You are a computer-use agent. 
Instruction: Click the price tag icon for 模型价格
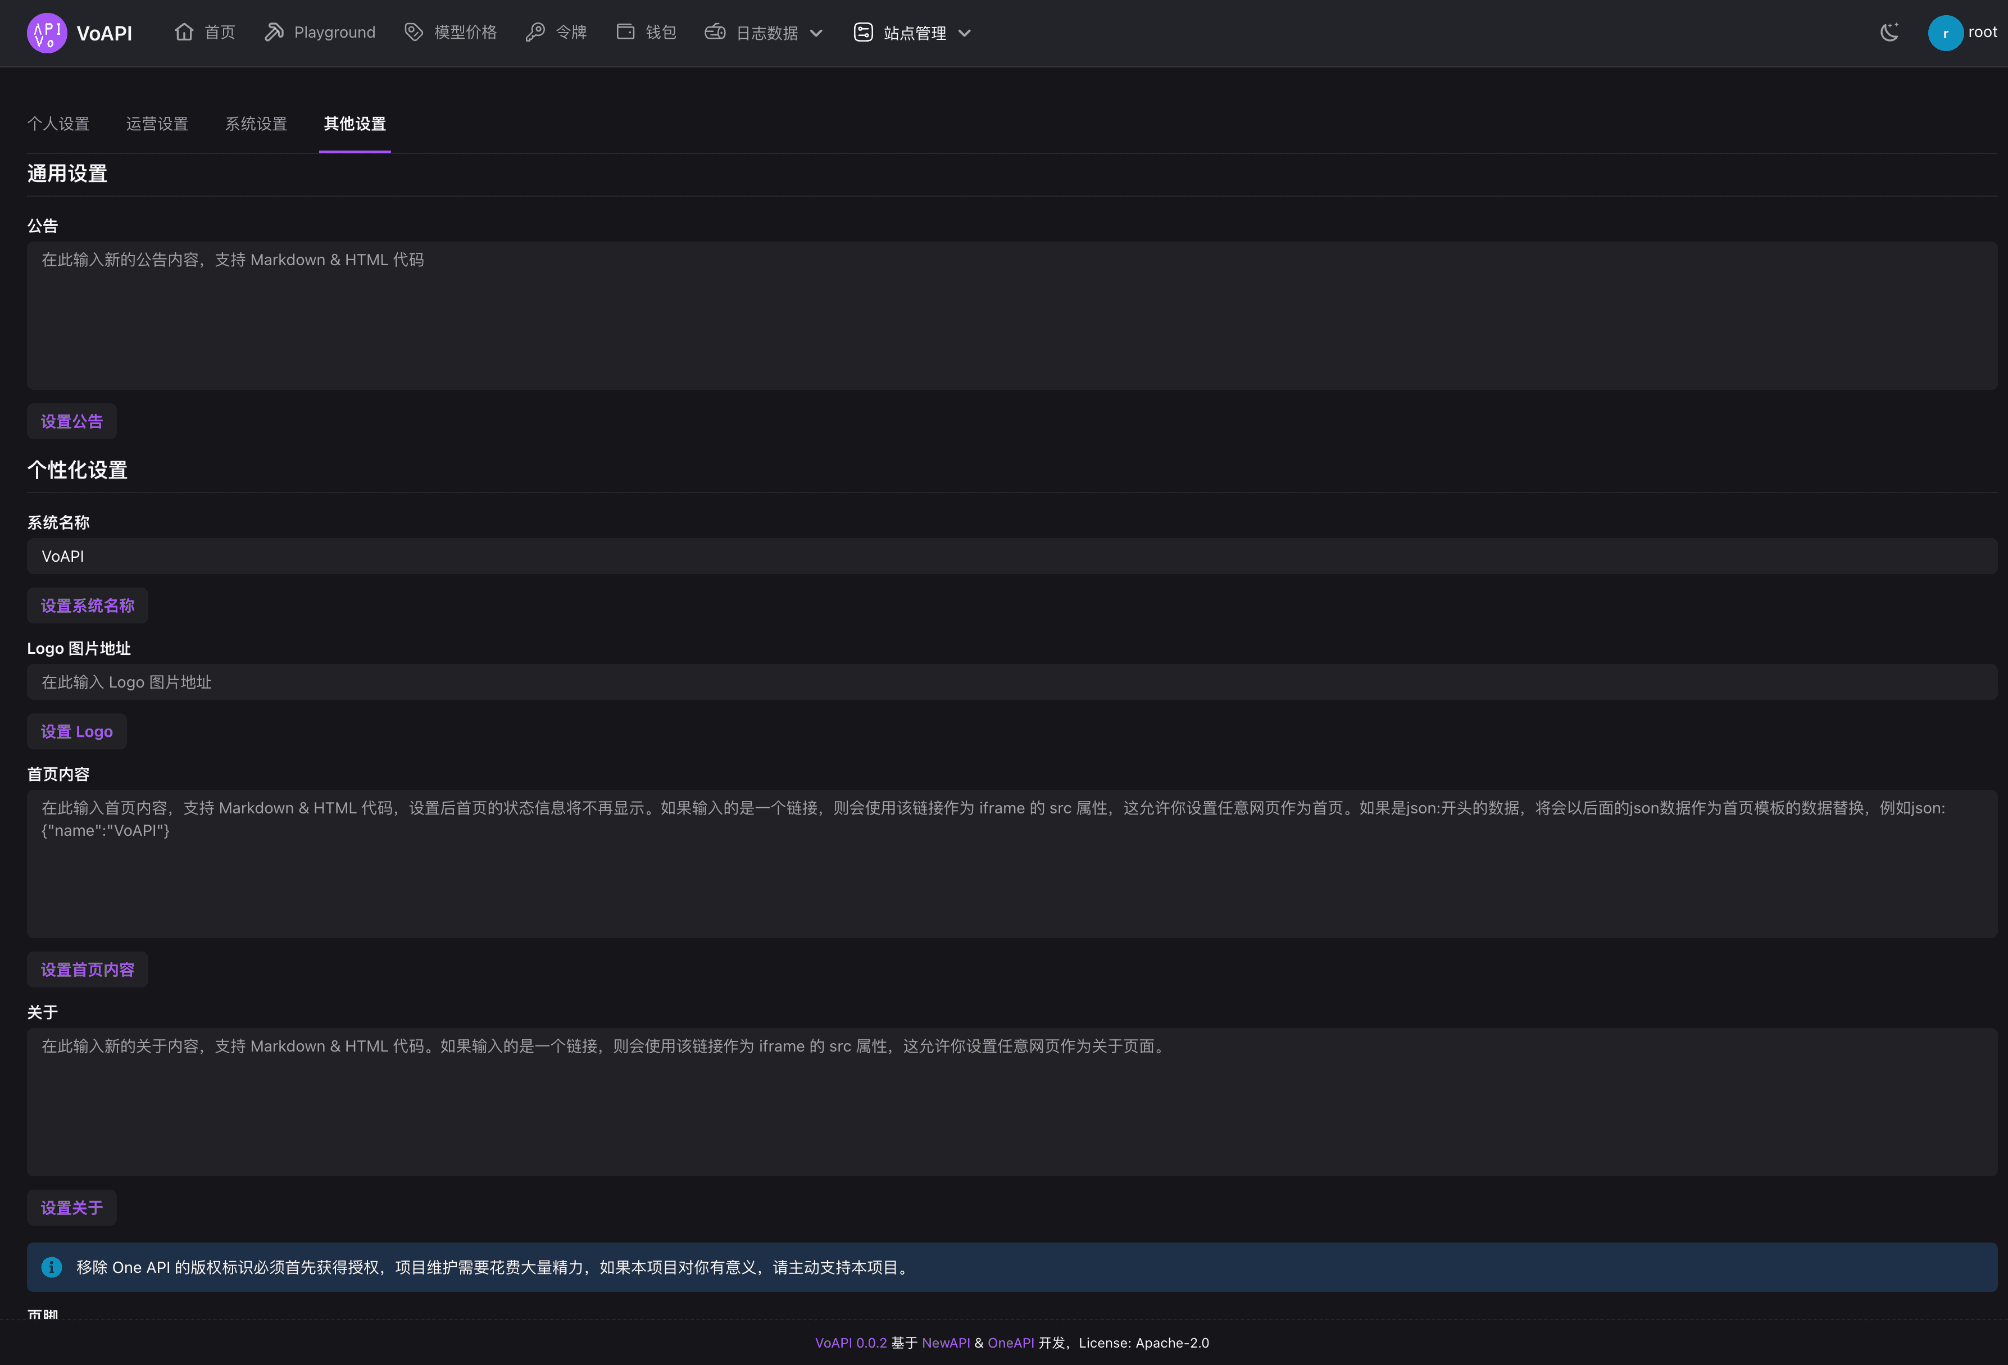414,32
